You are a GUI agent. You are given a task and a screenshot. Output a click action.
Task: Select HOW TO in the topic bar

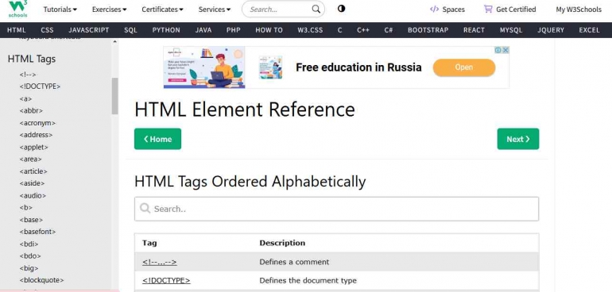pos(269,30)
